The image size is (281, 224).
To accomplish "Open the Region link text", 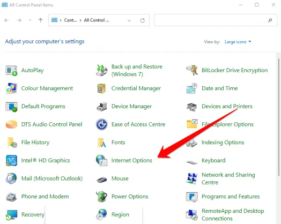I will tap(120, 215).
